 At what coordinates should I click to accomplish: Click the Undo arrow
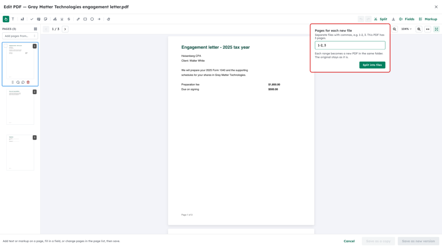click(361, 19)
